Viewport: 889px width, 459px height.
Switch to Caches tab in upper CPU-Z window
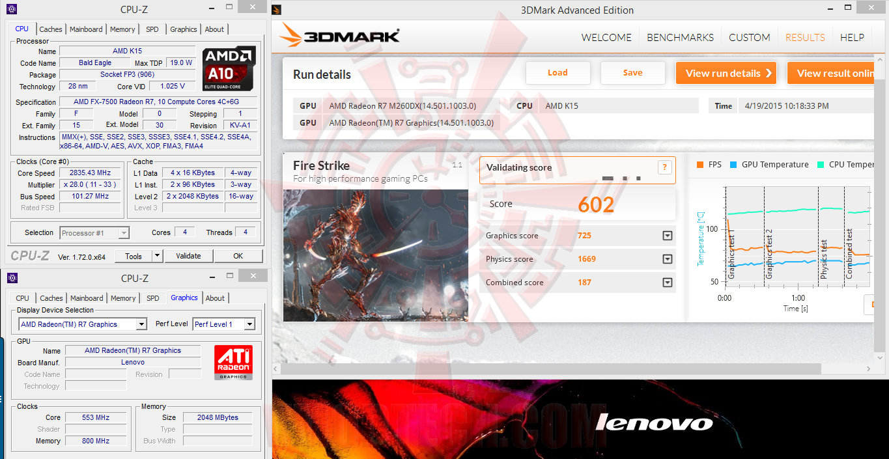pyautogui.click(x=51, y=29)
